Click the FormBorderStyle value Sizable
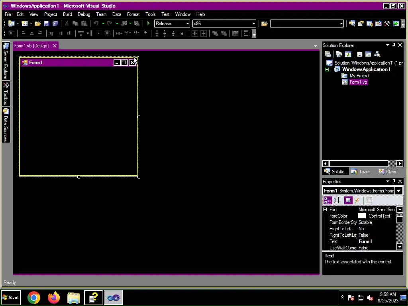The height and width of the screenshot is (306, 408). [365, 222]
